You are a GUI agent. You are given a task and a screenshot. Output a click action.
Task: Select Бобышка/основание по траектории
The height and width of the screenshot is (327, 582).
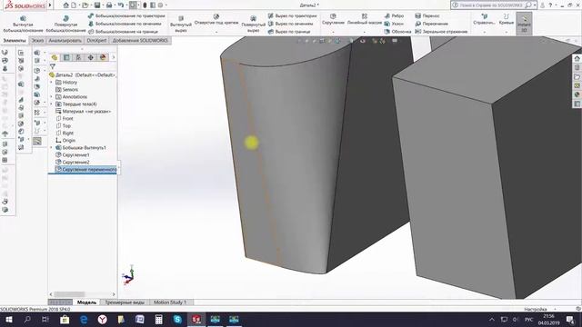click(x=126, y=16)
